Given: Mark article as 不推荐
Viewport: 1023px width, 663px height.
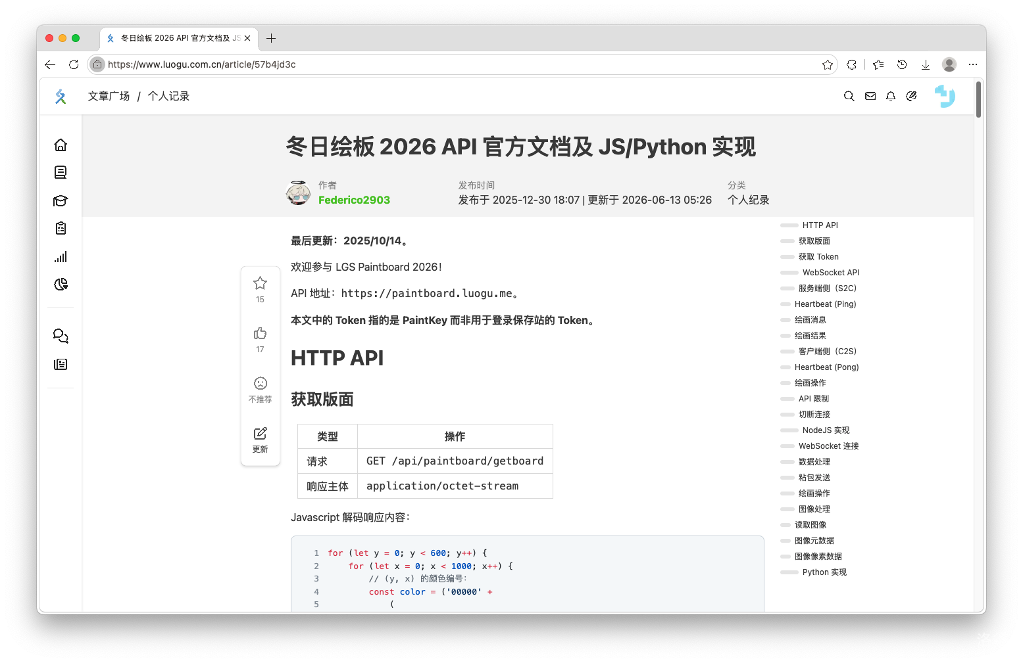Looking at the screenshot, I should pyautogui.click(x=261, y=389).
